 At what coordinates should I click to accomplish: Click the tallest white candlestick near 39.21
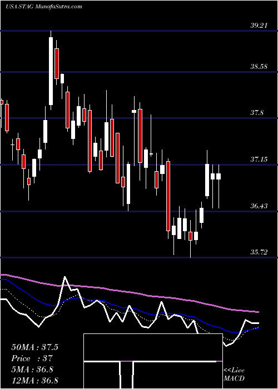(x=51, y=71)
